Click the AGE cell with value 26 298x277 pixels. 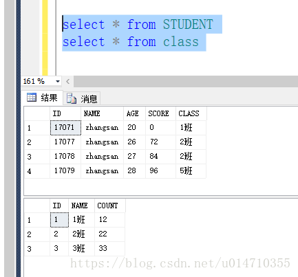pyautogui.click(x=134, y=142)
